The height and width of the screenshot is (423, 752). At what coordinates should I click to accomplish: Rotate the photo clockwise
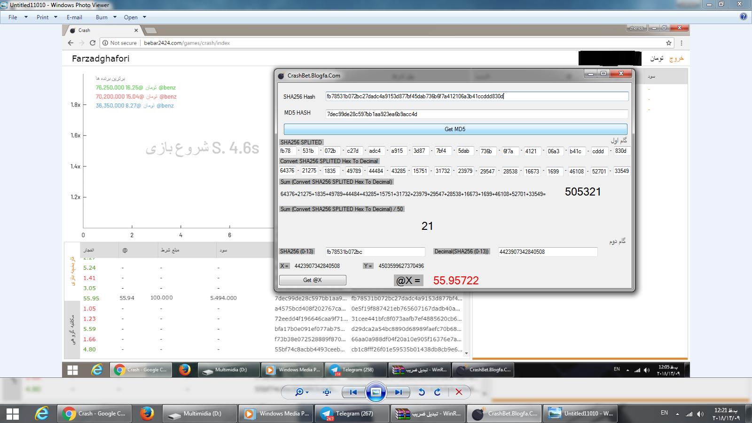pyautogui.click(x=438, y=392)
